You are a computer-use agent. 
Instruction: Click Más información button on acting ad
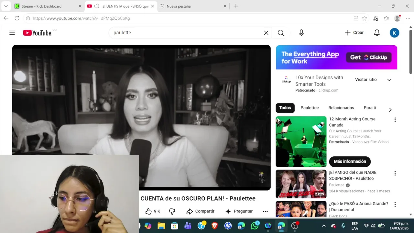[350, 161]
